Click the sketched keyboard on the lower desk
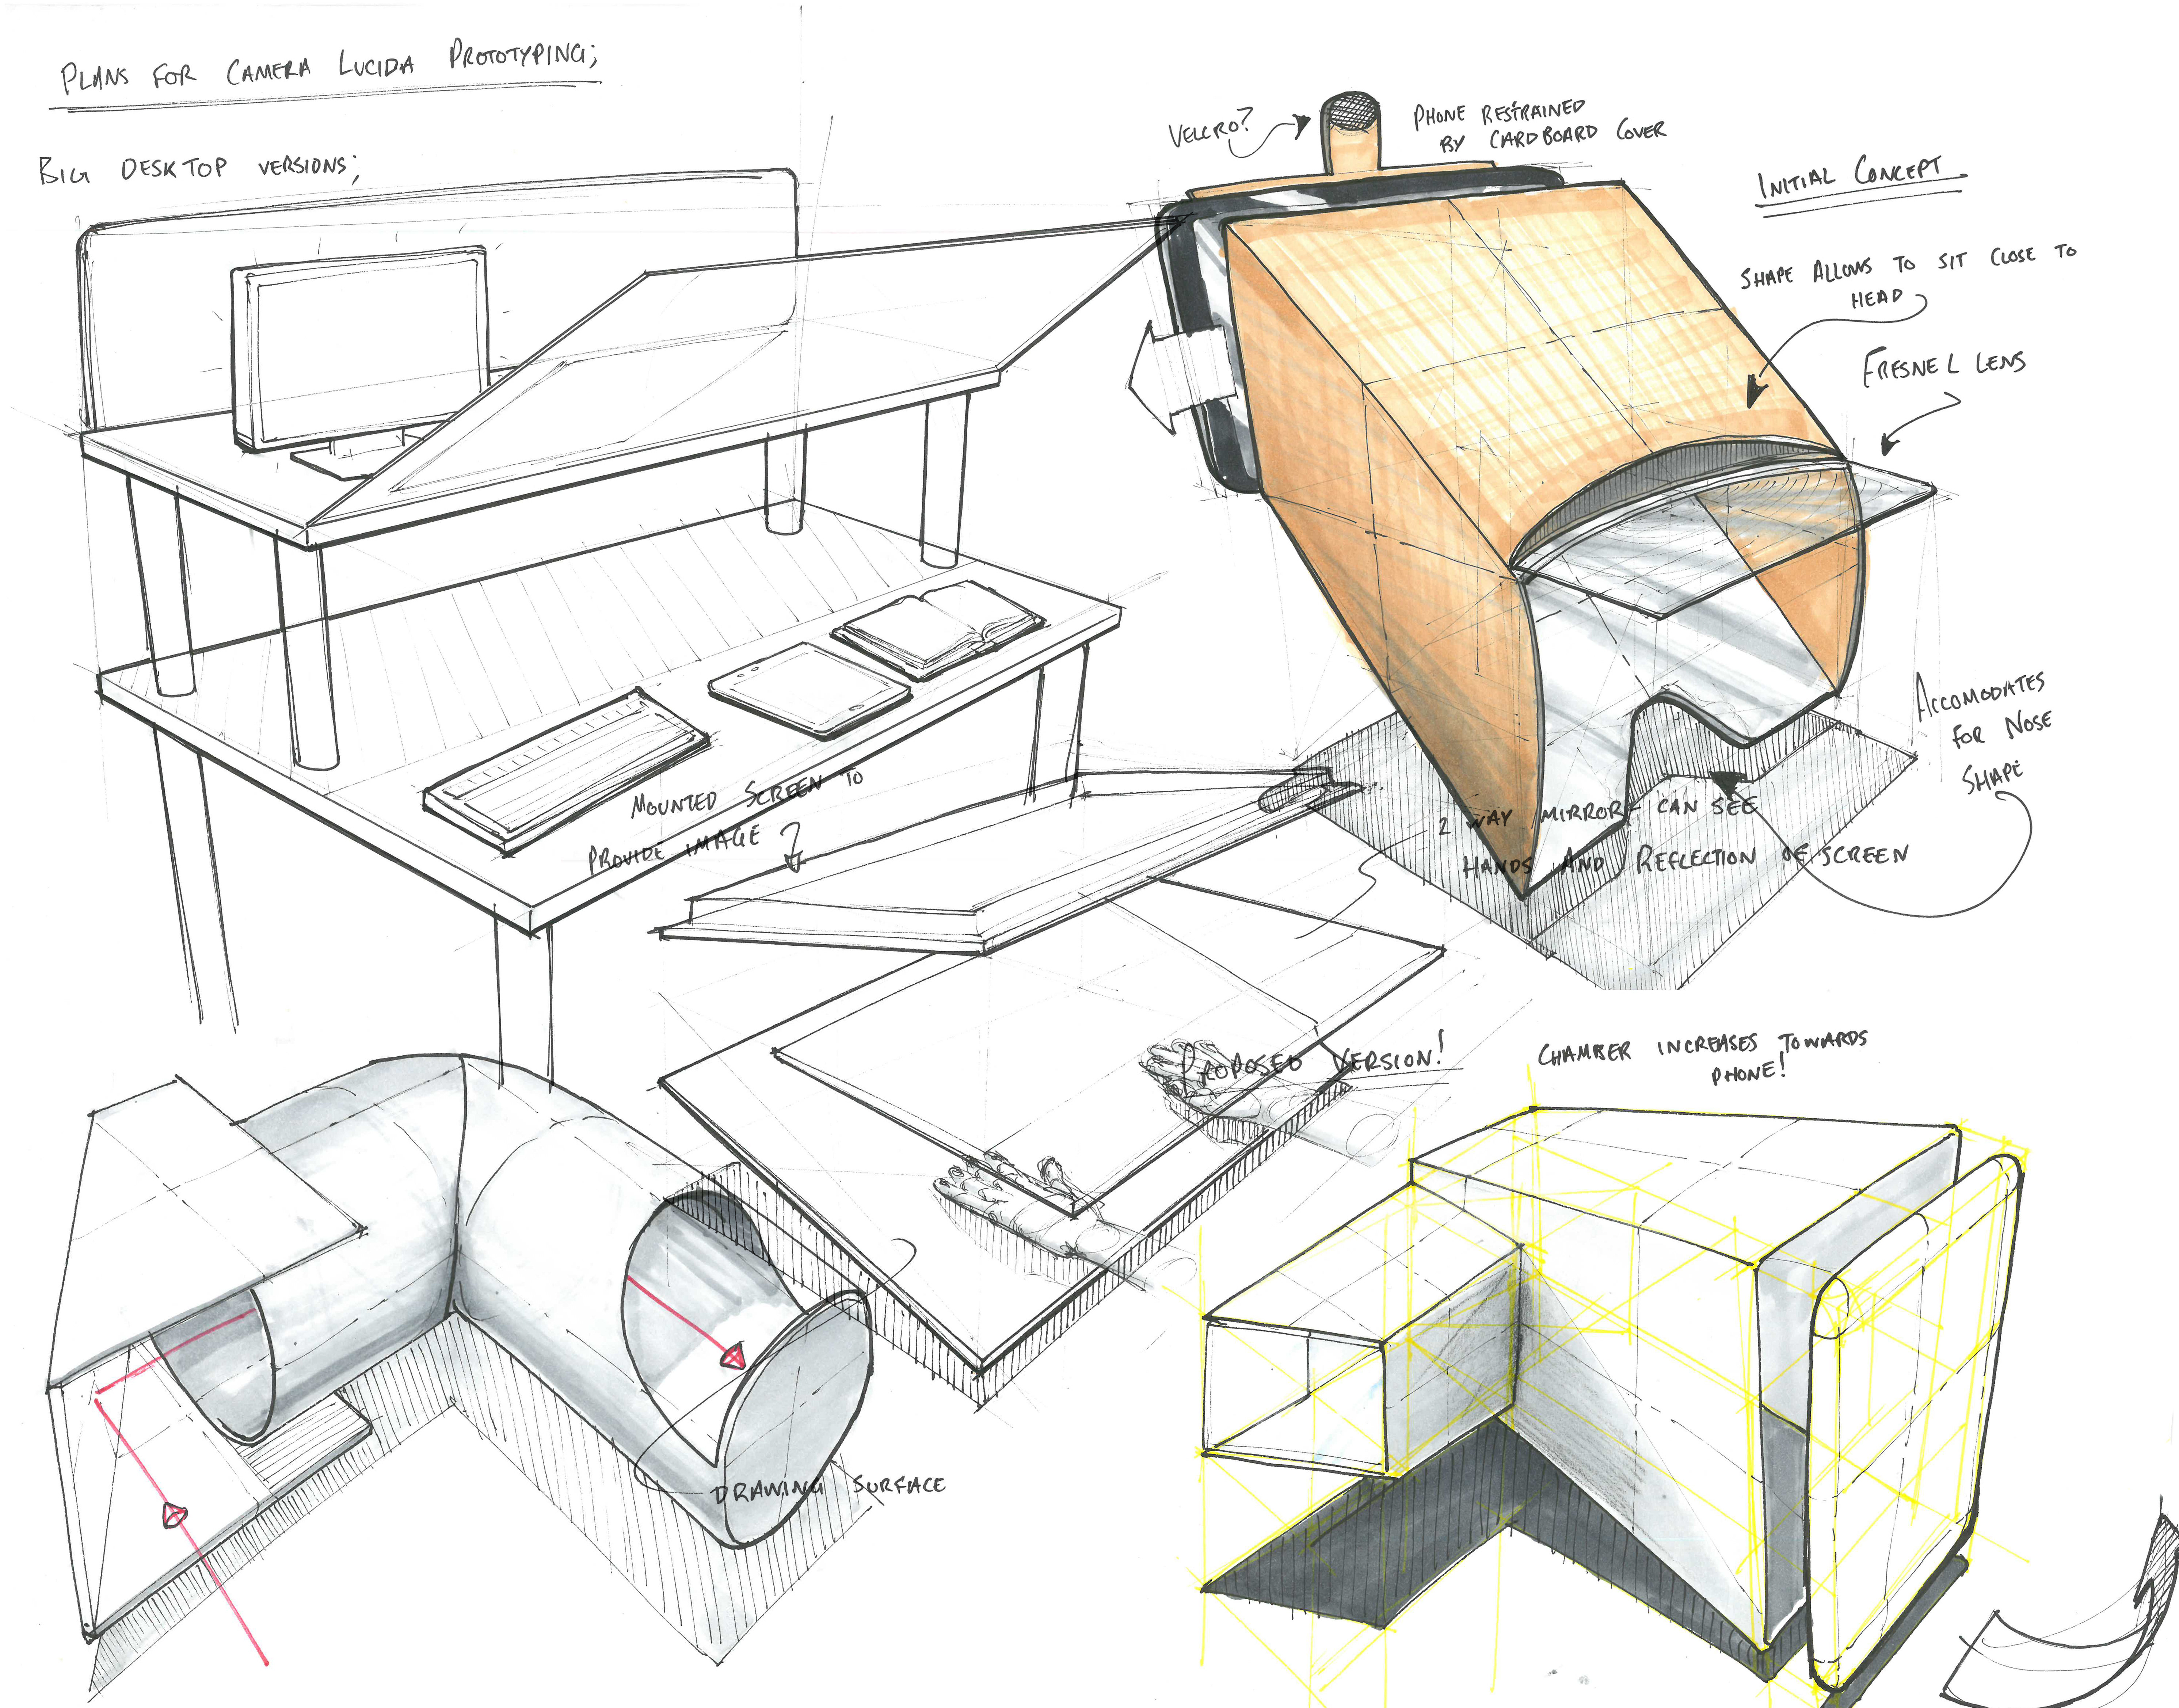Screen dimensions: 2179x1708 click(566, 771)
